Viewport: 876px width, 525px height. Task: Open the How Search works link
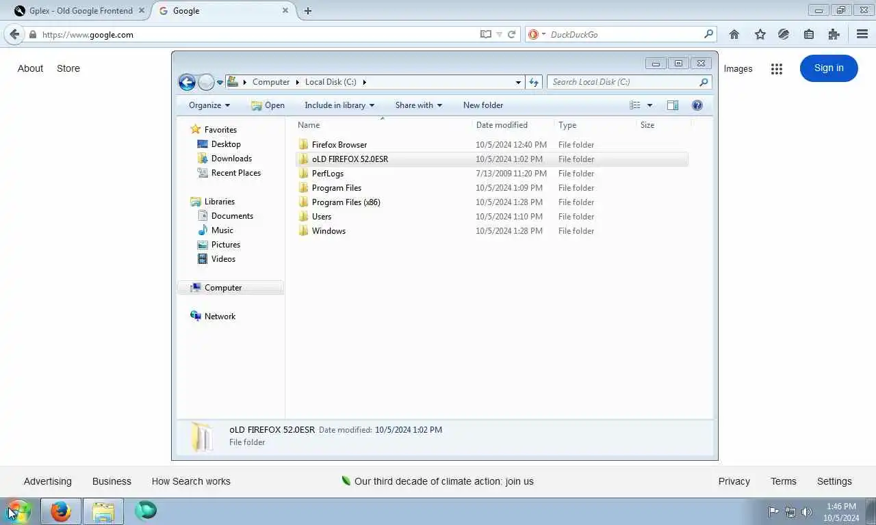[191, 481]
